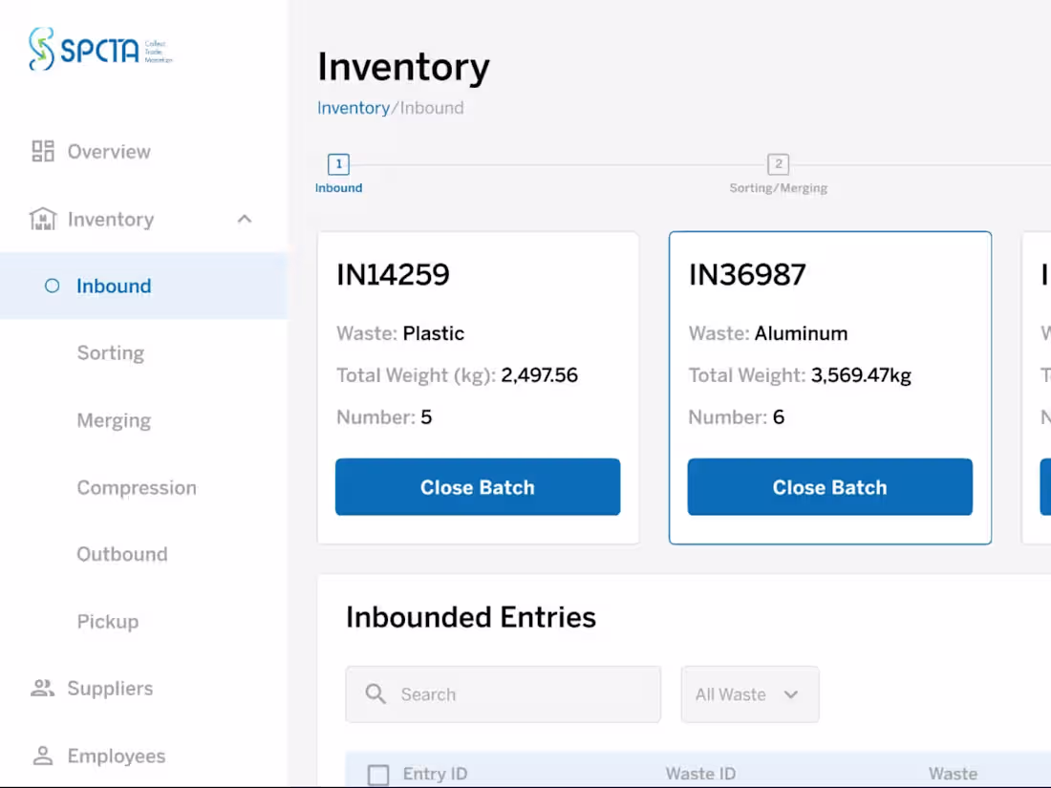Click total weight 2,497.56 value
The width and height of the screenshot is (1051, 788).
click(539, 374)
